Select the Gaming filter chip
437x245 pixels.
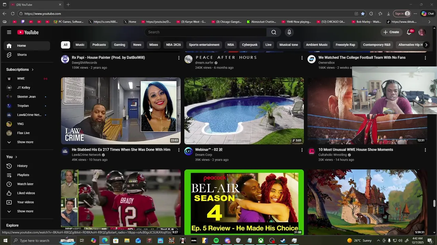coord(119,45)
